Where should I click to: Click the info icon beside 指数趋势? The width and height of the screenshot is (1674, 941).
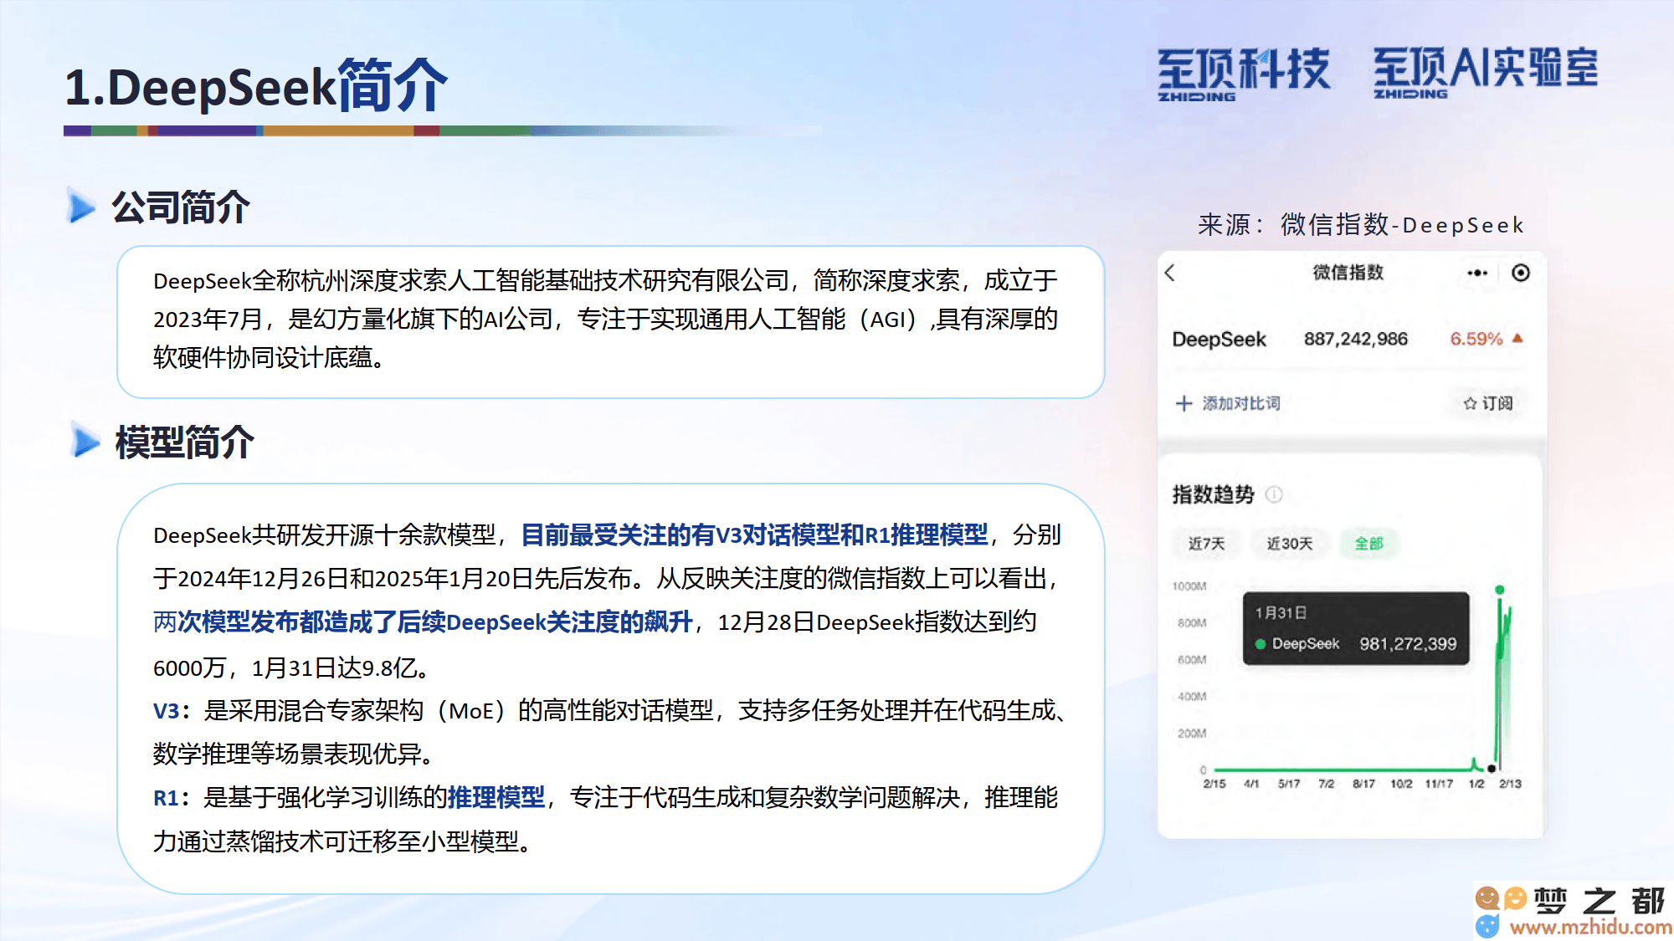(x=1274, y=494)
